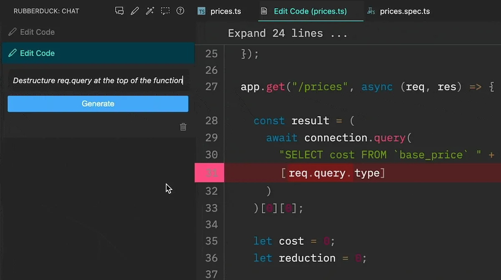
Task: Switch to the prices.ts tab
Action: [x=225, y=11]
